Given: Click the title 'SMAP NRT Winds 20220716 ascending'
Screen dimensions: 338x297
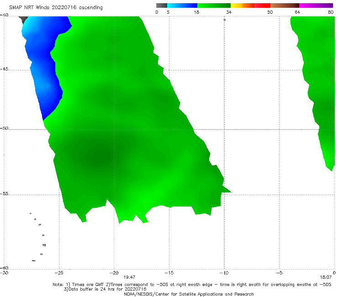Looking at the screenshot, I should pyautogui.click(x=56, y=7).
